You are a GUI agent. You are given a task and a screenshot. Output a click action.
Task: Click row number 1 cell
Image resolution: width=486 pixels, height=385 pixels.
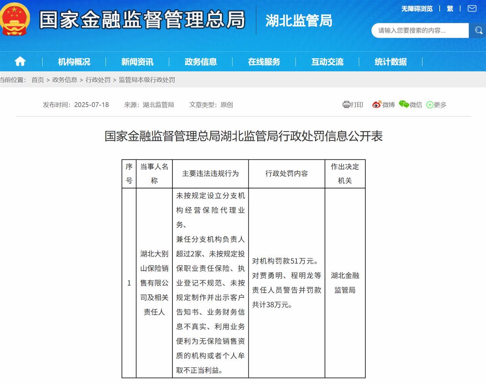pyautogui.click(x=129, y=283)
